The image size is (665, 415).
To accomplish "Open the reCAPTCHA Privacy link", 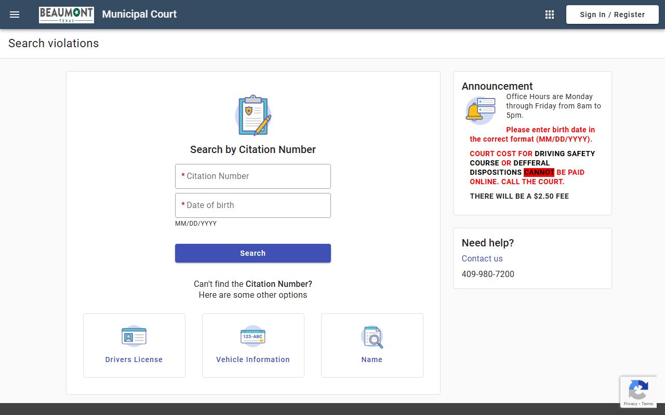I will [630, 404].
